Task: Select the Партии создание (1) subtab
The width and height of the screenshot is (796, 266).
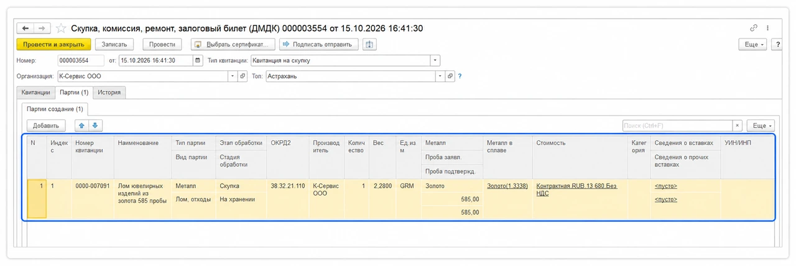Action: point(55,109)
